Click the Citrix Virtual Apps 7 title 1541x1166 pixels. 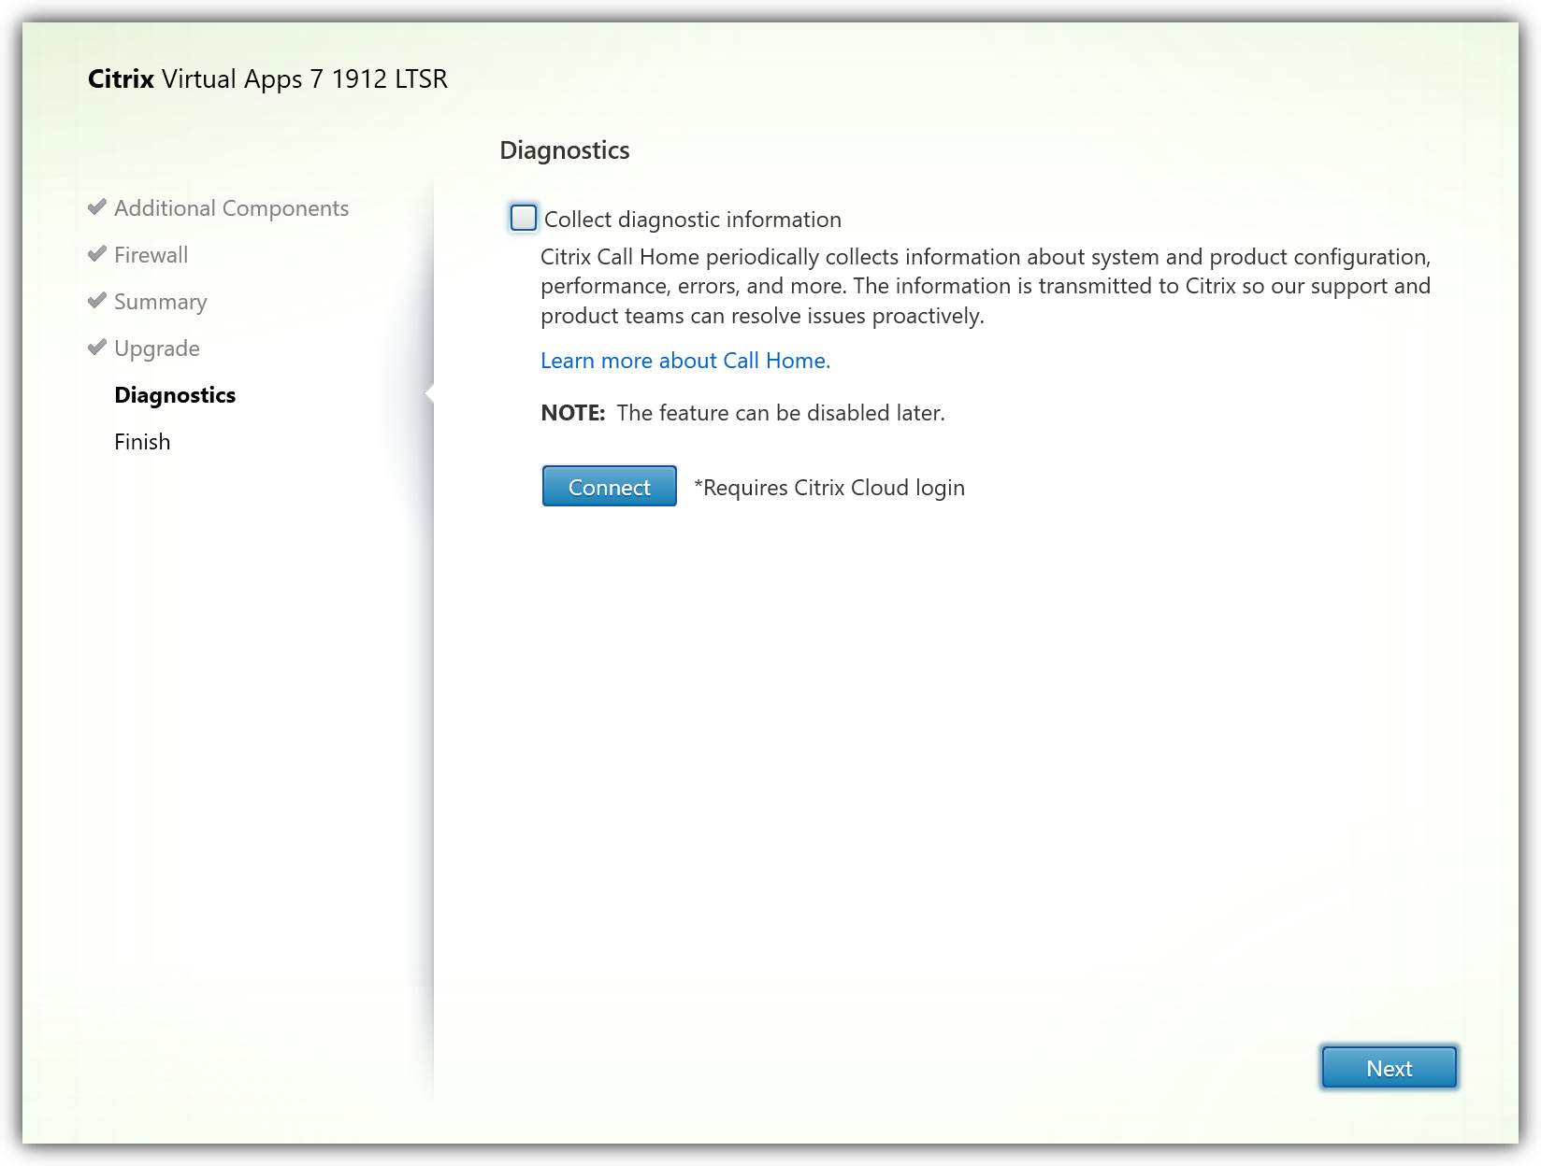click(x=267, y=78)
